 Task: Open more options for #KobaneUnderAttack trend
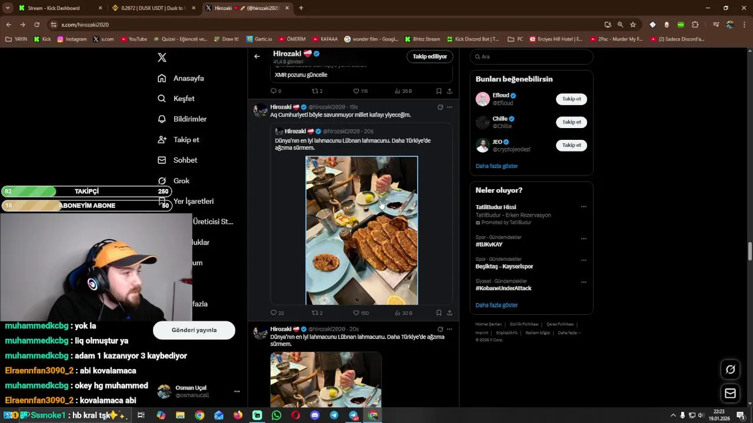click(584, 282)
